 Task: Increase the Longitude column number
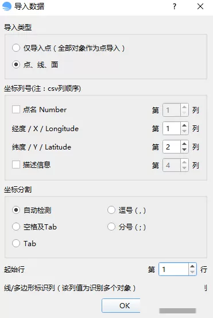pos(184,125)
